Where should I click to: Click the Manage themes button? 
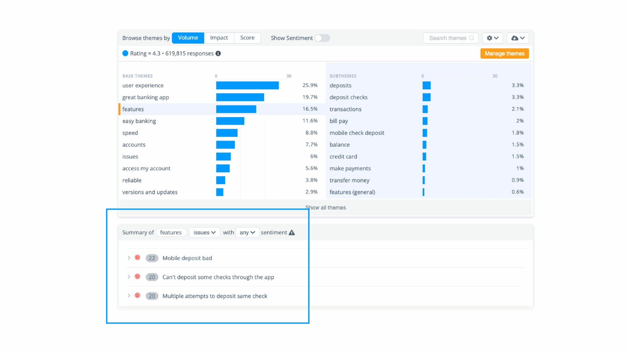(504, 53)
